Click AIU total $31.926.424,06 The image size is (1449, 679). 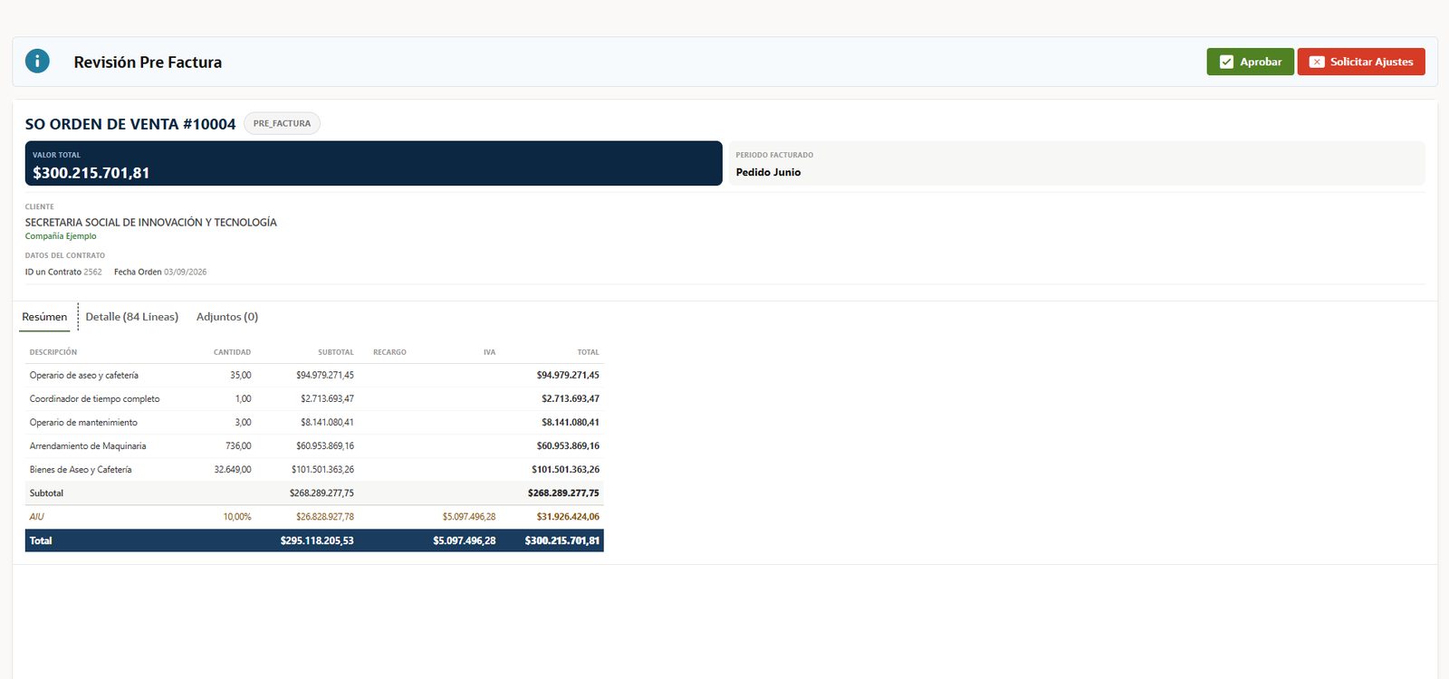tap(568, 517)
